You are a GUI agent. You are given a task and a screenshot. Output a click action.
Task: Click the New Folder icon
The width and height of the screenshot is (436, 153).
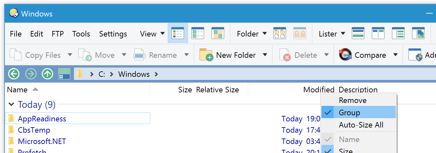tap(206, 55)
